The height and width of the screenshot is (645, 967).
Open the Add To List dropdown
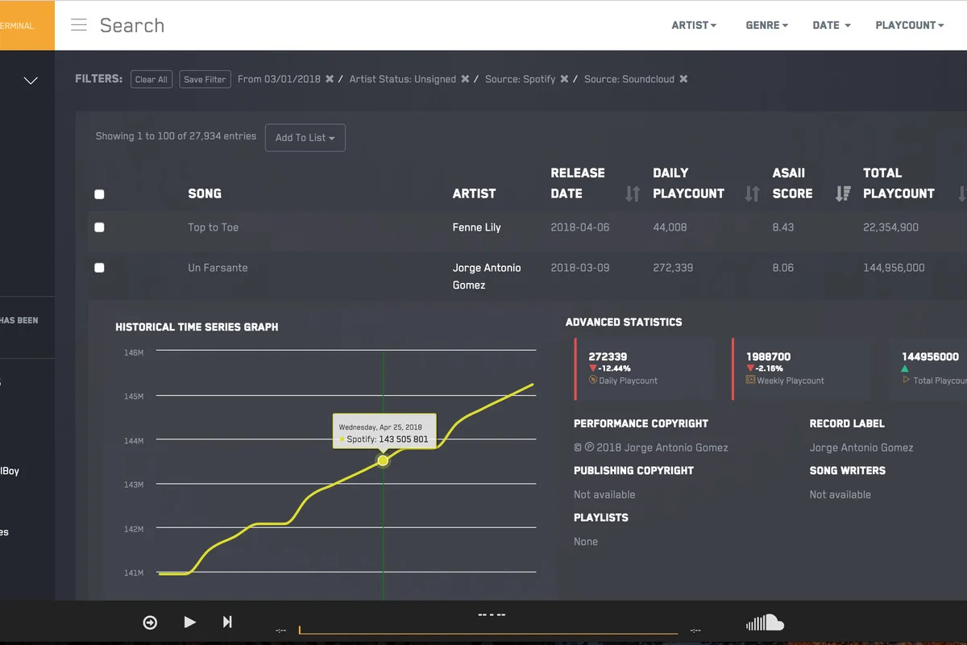(305, 138)
